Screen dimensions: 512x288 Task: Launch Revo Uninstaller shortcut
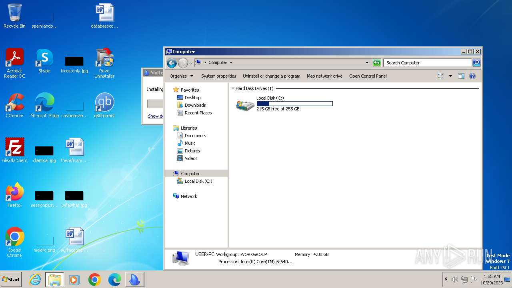click(104, 63)
